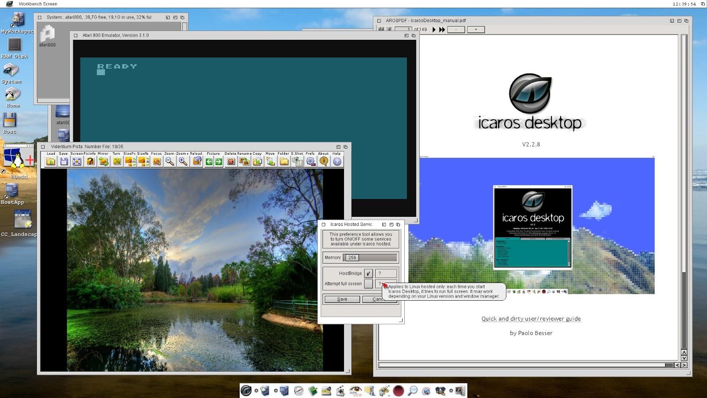Click the SizePx resize icon

coord(130,161)
